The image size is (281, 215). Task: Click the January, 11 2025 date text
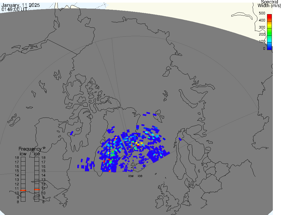click(21, 5)
